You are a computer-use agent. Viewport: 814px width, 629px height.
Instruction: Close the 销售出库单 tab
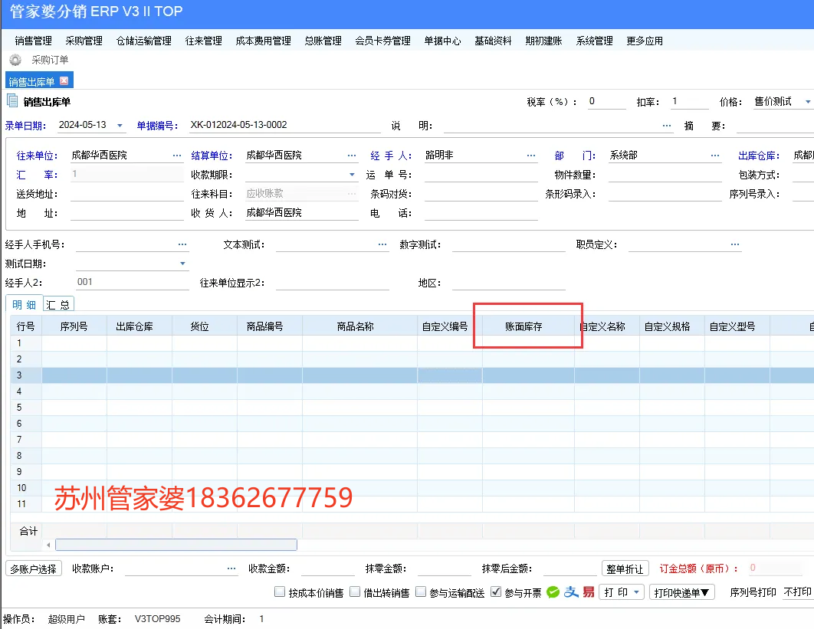[64, 81]
